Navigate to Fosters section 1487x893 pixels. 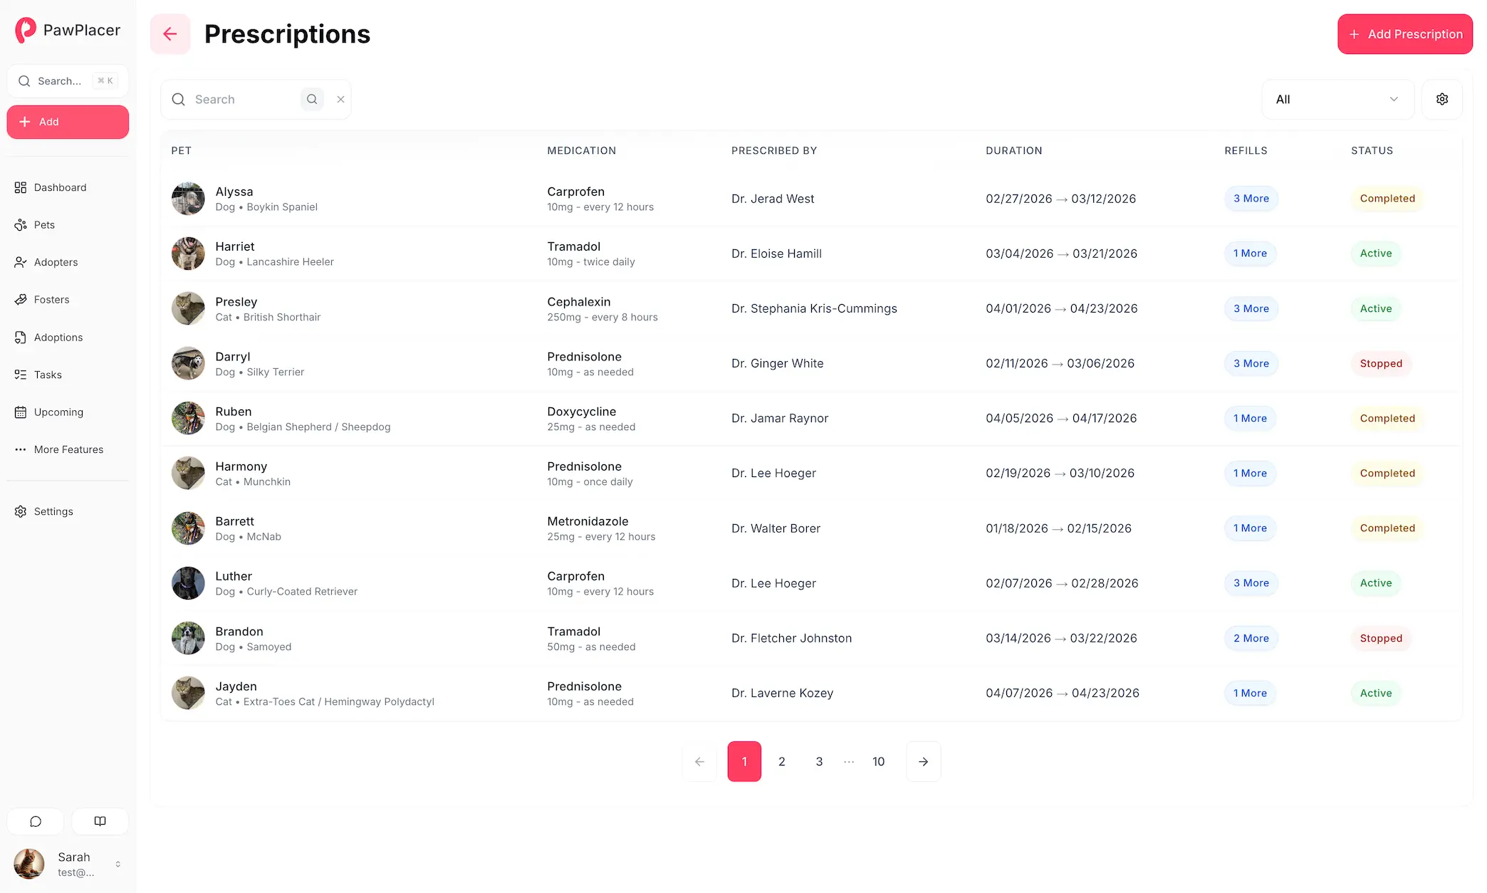pyautogui.click(x=51, y=300)
